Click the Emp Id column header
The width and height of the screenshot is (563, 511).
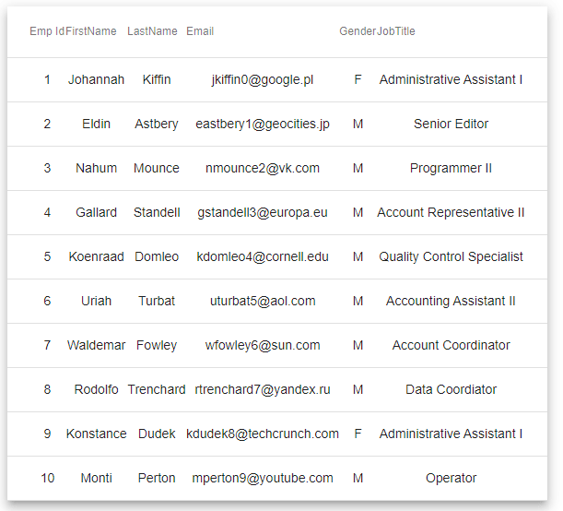click(47, 31)
